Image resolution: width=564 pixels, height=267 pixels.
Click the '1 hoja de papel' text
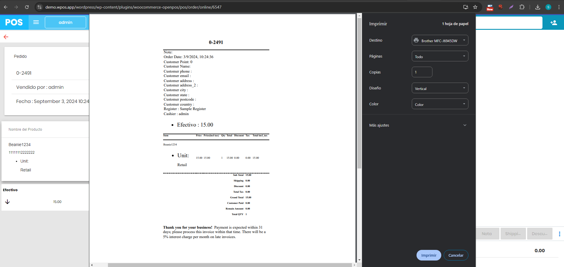point(455,24)
